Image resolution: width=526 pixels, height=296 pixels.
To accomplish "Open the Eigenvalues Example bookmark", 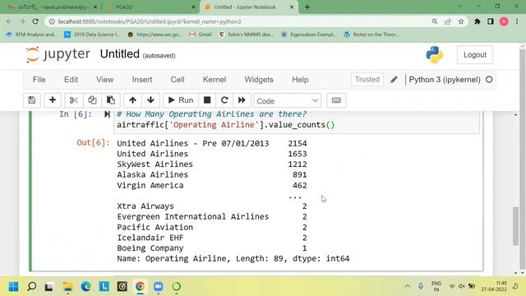I will (x=309, y=35).
